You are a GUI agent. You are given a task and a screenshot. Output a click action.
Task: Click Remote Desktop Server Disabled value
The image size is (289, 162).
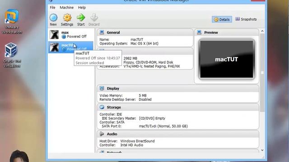pos(145,99)
